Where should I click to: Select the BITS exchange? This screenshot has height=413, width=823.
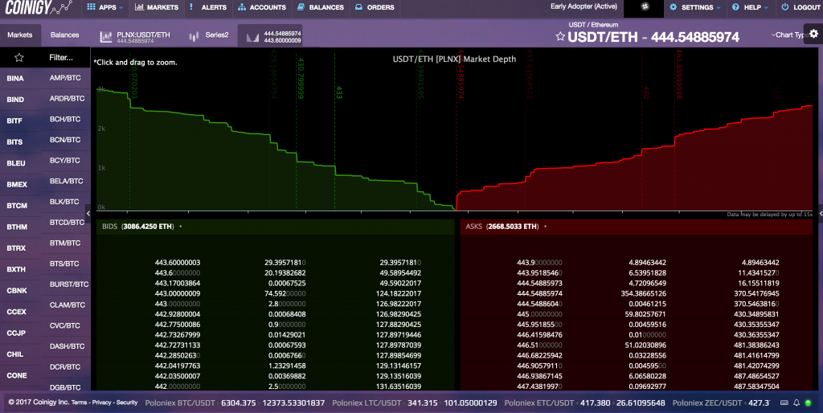[14, 142]
